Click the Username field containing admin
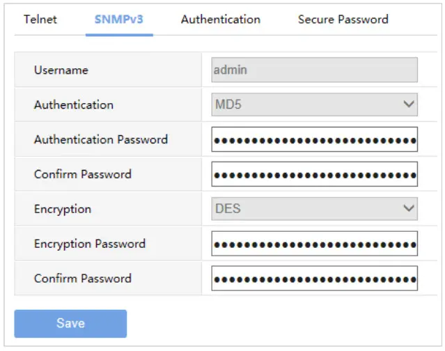The height and width of the screenshot is (351, 445). point(314,70)
